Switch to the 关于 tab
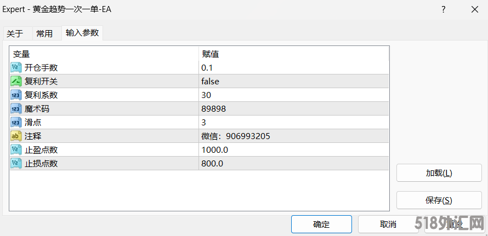The width and height of the screenshot is (488, 236). [15, 33]
